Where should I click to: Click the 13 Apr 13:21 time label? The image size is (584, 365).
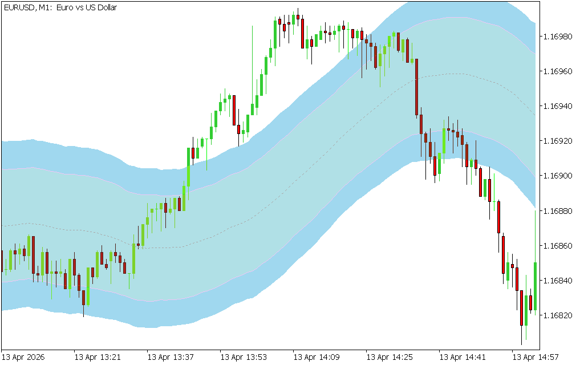point(98,358)
